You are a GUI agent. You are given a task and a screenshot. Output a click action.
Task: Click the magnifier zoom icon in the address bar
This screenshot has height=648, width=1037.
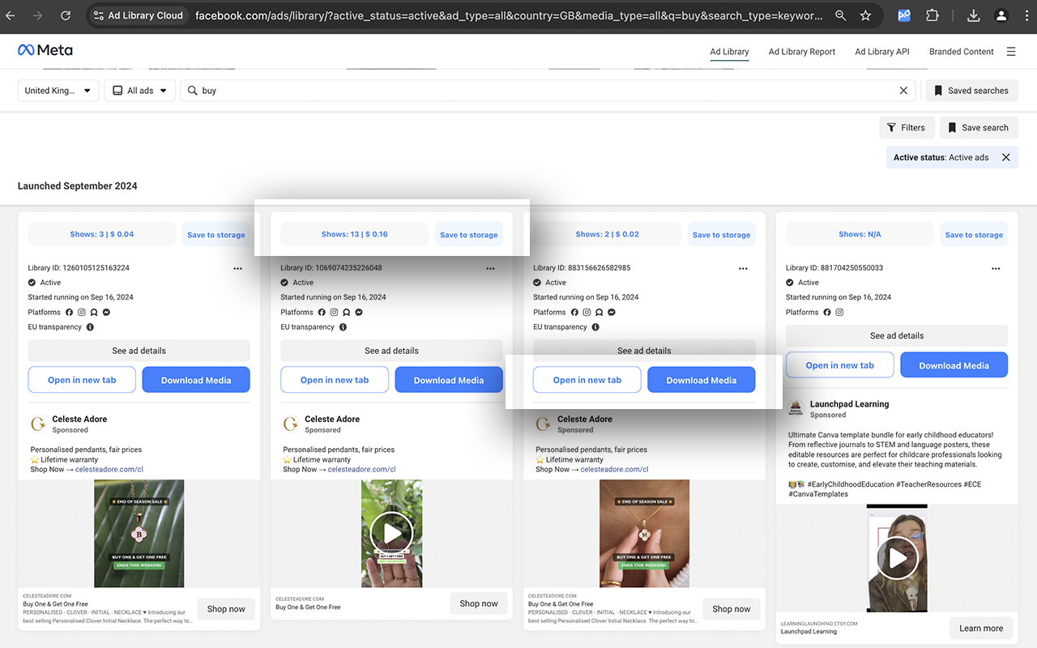pos(841,15)
